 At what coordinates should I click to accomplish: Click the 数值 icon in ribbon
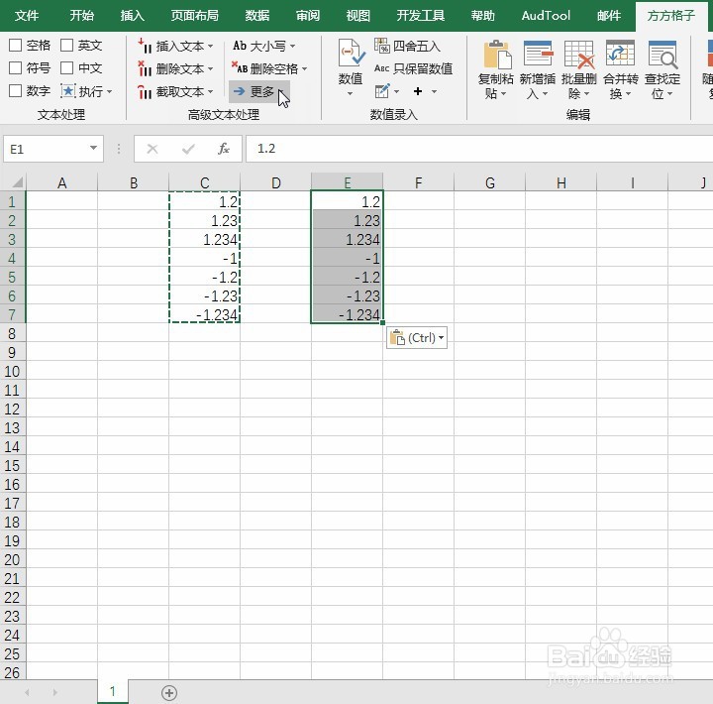tap(351, 54)
